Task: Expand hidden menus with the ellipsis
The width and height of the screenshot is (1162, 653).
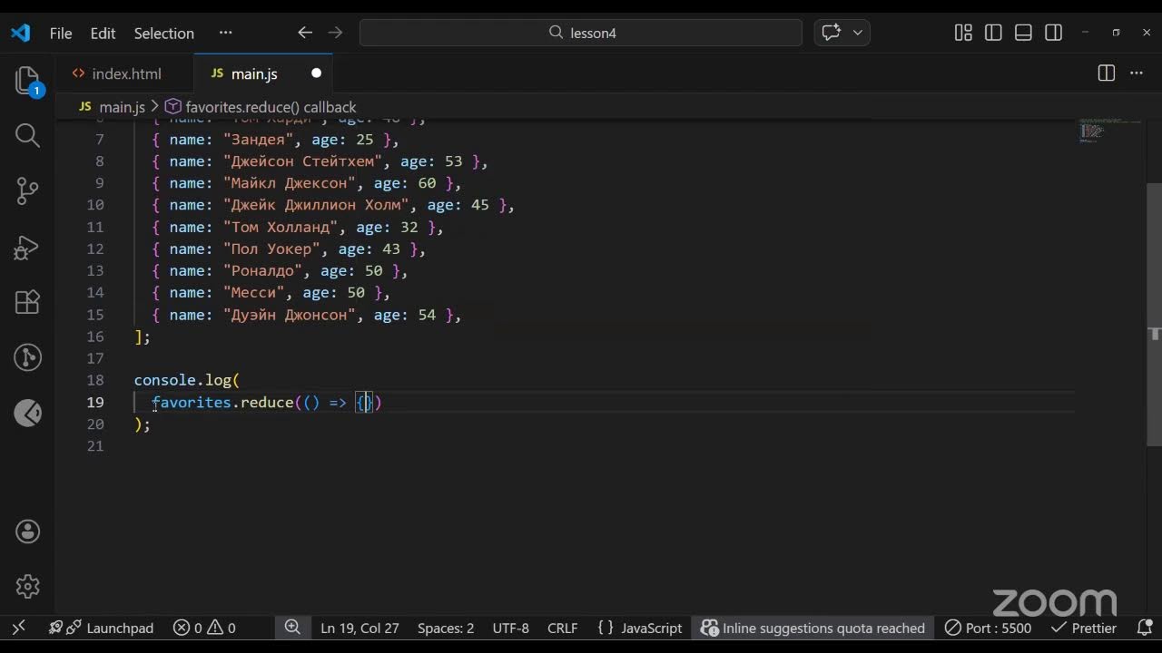Action: (x=225, y=33)
